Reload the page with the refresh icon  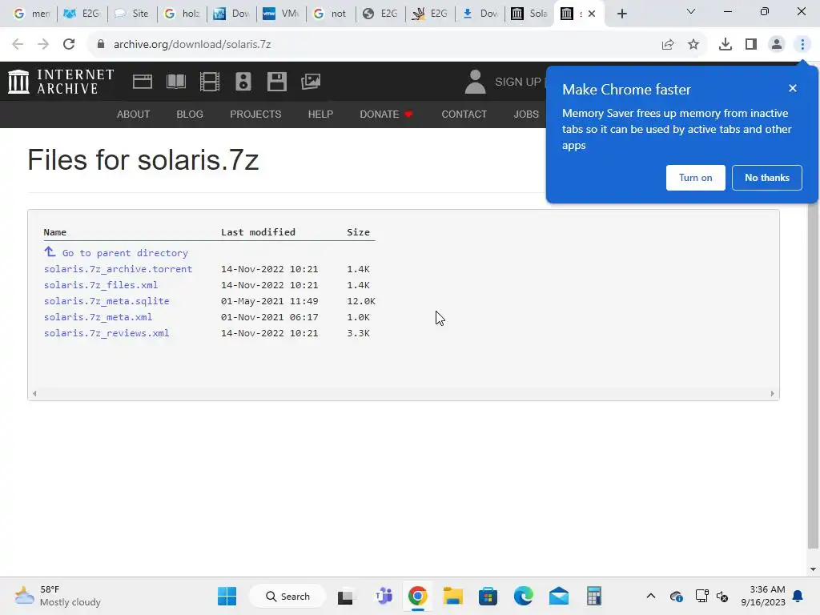click(x=69, y=45)
